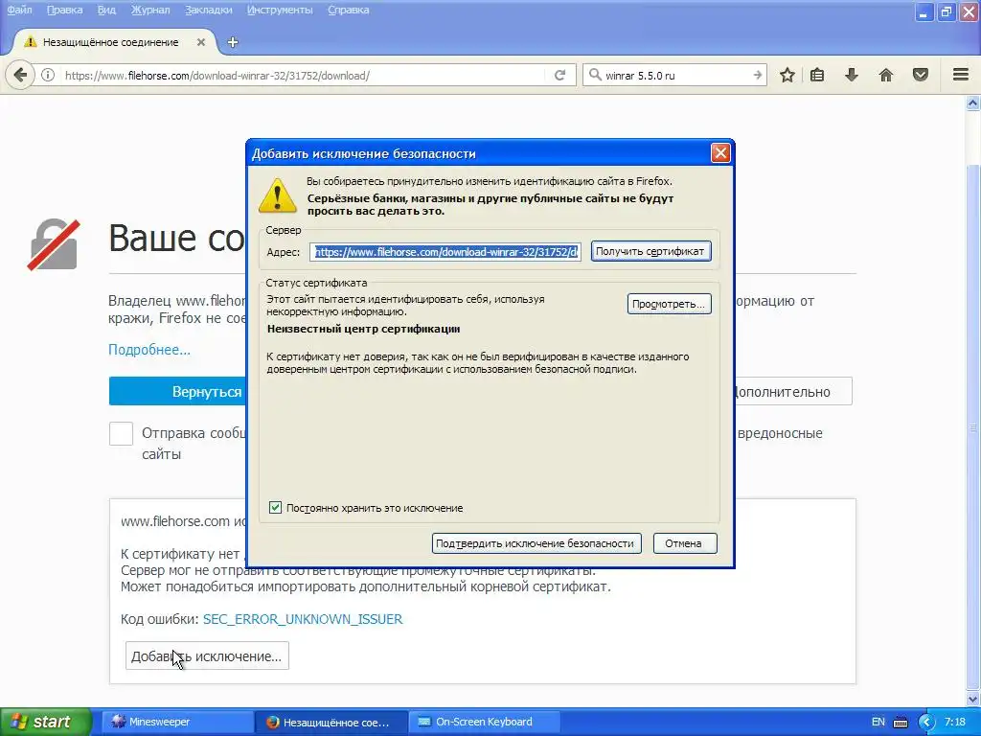Switch to On-Screen Keyboard in taskbar

pyautogui.click(x=484, y=722)
